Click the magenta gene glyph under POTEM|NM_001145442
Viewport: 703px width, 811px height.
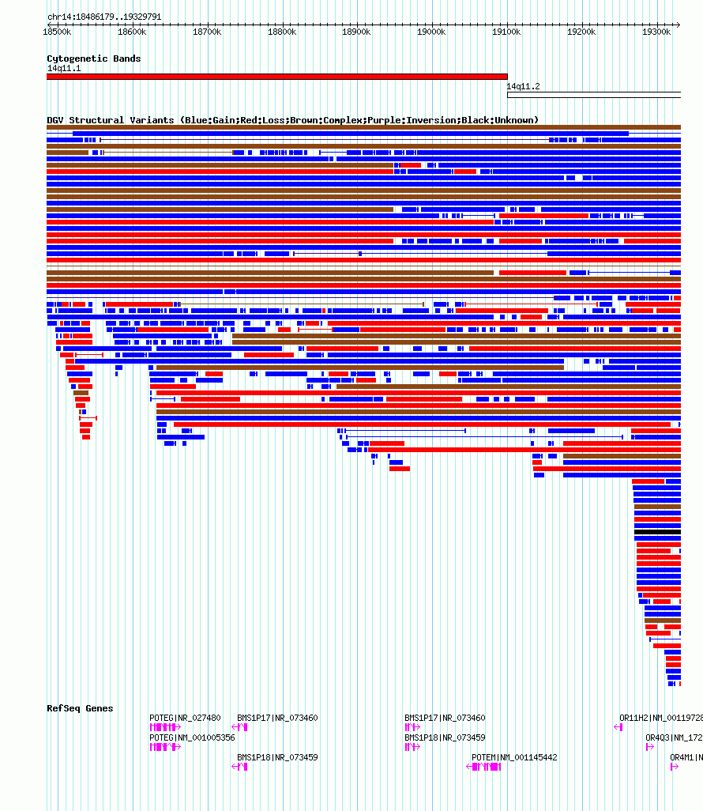coord(483,767)
